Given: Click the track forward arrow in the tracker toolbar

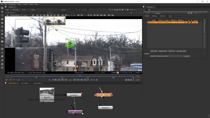Looking at the screenshot, I should 54,15.
